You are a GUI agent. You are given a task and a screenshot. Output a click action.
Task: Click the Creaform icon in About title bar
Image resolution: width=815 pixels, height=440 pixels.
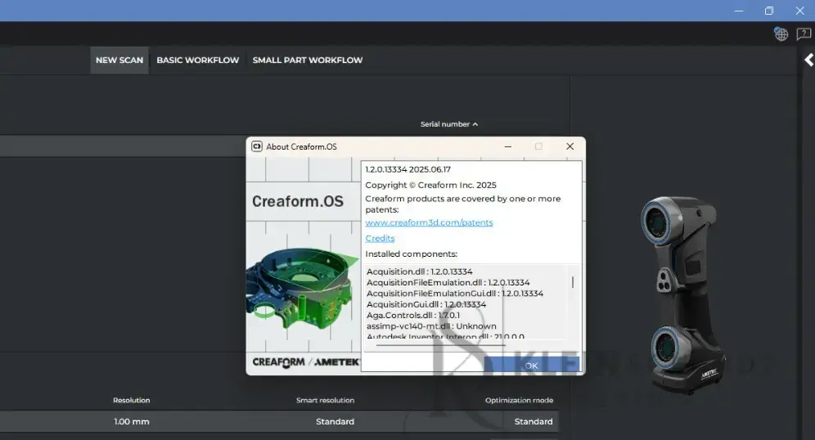[x=256, y=146]
